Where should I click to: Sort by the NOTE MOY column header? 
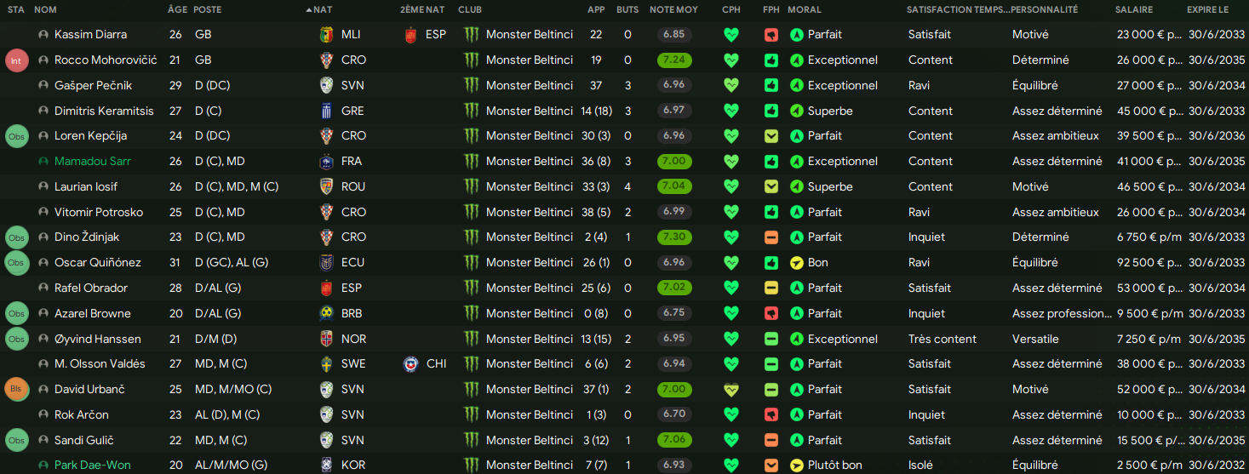click(673, 9)
